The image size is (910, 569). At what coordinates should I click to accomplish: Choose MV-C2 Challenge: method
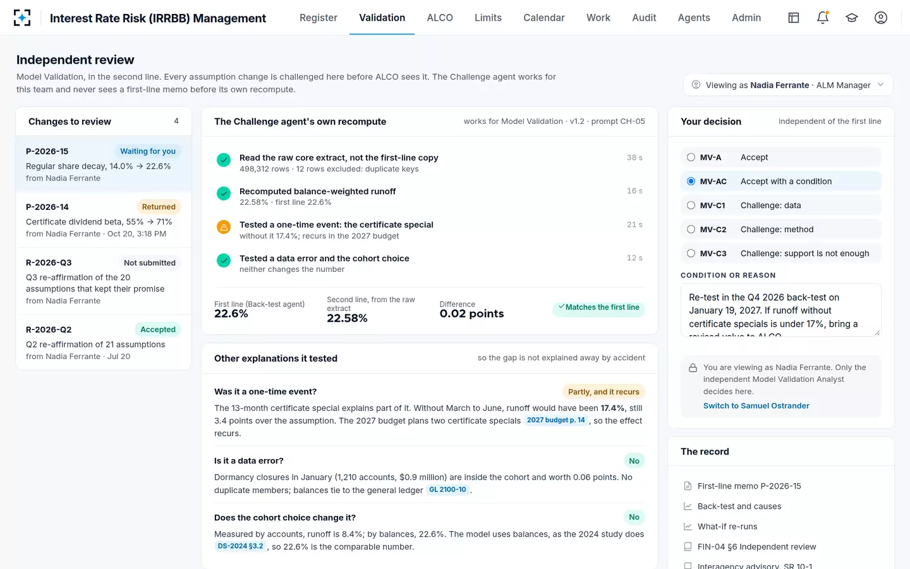pyautogui.click(x=781, y=229)
